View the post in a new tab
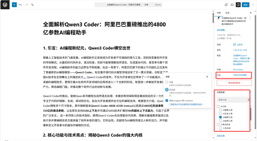Image resolution: width=257 pixels, height=141 pixels. (226, 5)
